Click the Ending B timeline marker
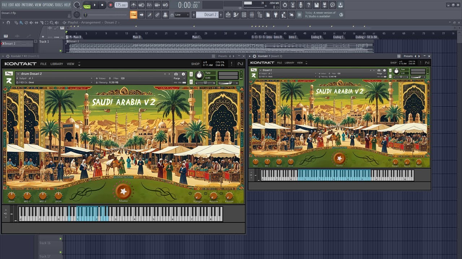 coord(316,37)
